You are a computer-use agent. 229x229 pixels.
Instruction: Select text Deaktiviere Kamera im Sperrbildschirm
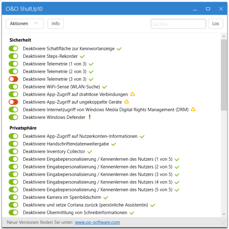[62, 197]
